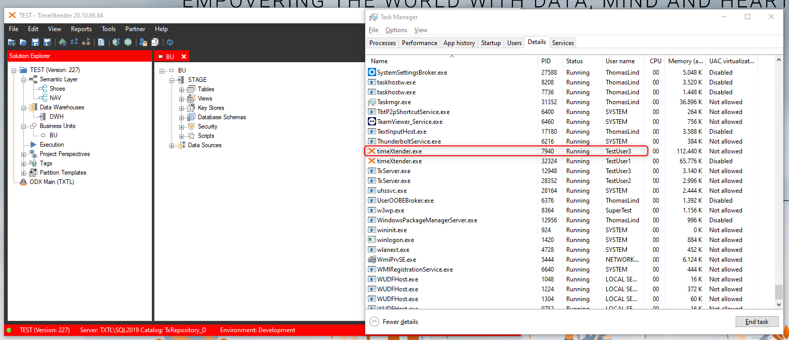The image size is (789, 340).
Task: Sort processes by the PID column header
Action: [x=550, y=61]
